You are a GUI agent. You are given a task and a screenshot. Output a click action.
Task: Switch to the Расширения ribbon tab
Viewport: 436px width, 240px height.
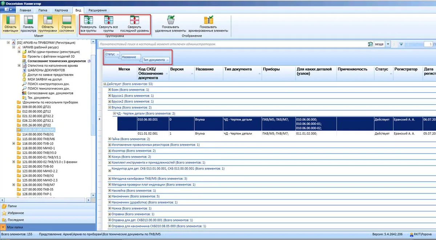(97, 11)
